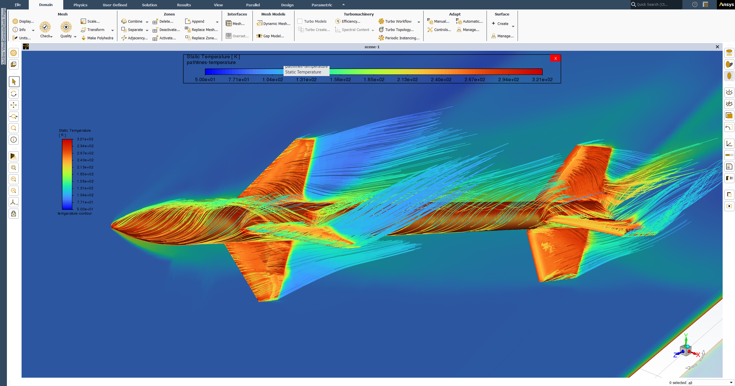Open Gap Model settings
Image resolution: width=735 pixels, height=386 pixels.
pos(270,36)
